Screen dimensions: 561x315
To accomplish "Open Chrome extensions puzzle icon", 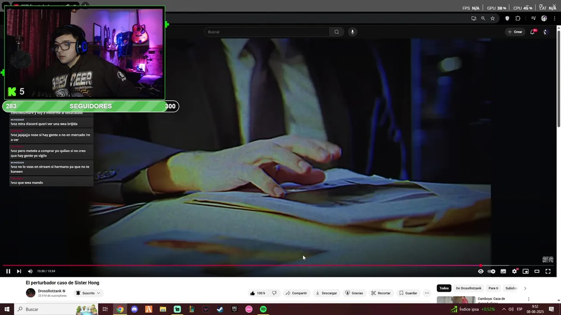I will [x=518, y=18].
